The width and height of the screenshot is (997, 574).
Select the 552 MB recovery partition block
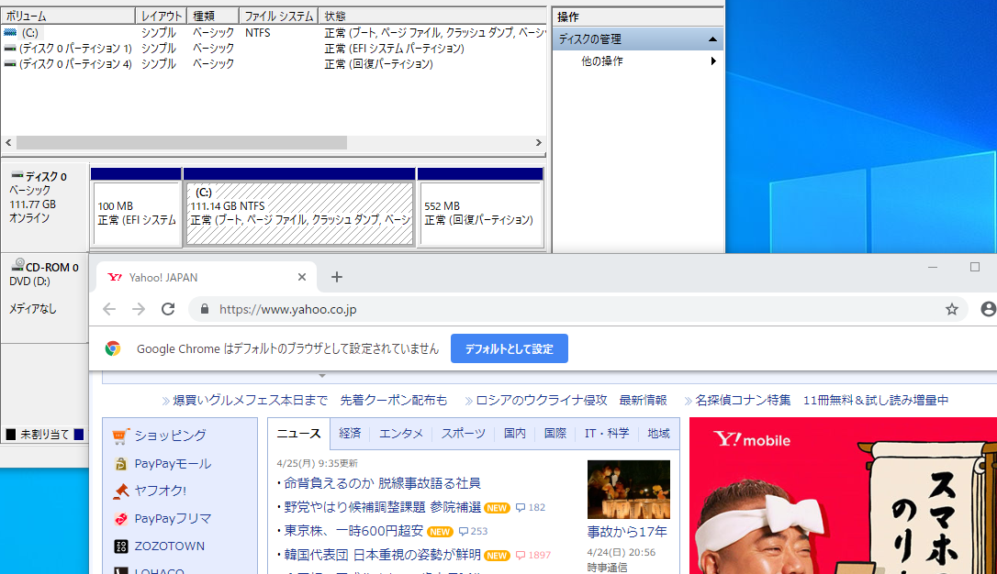[x=481, y=214]
